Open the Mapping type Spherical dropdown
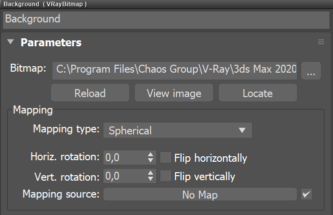333x215 pixels. (x=178, y=130)
